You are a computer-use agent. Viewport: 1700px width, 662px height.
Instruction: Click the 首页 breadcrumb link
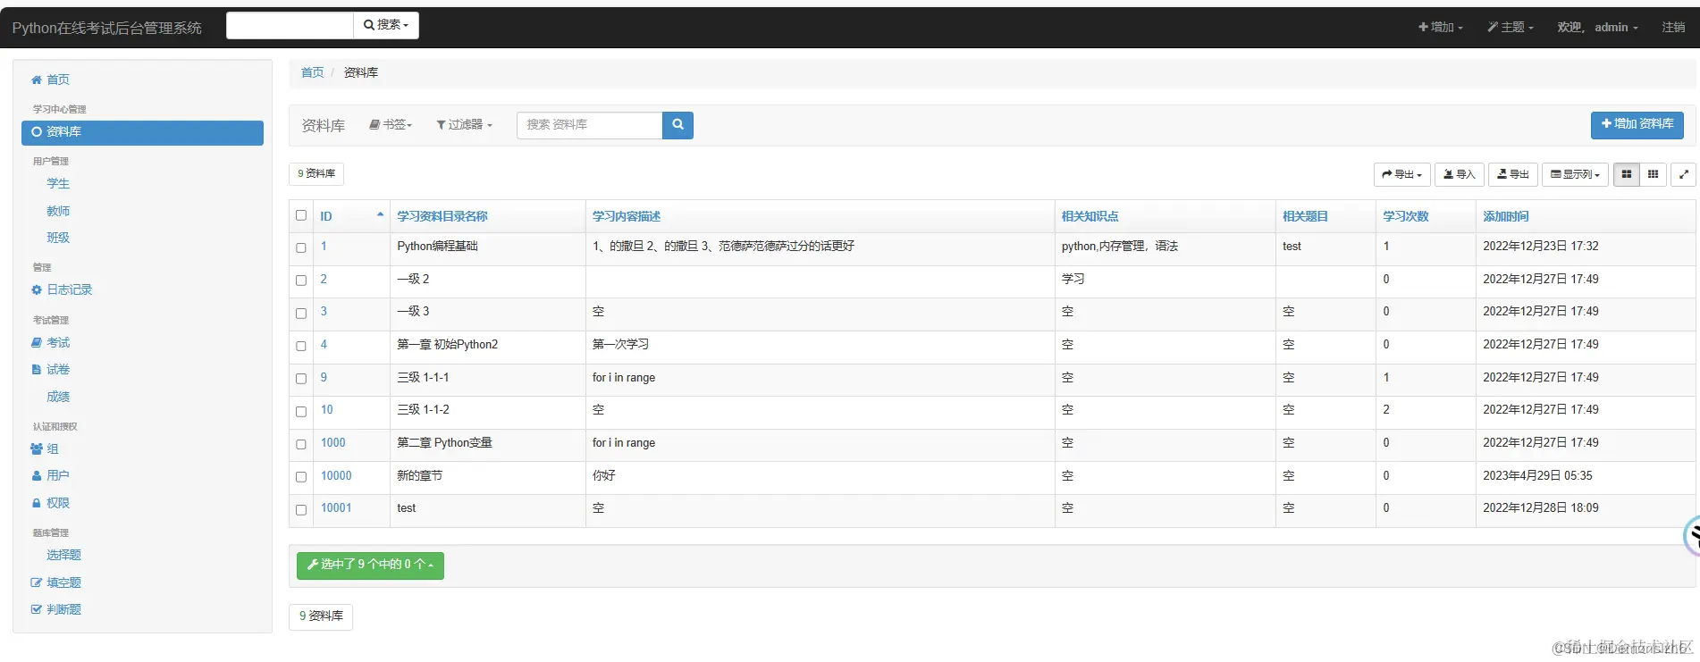312,72
